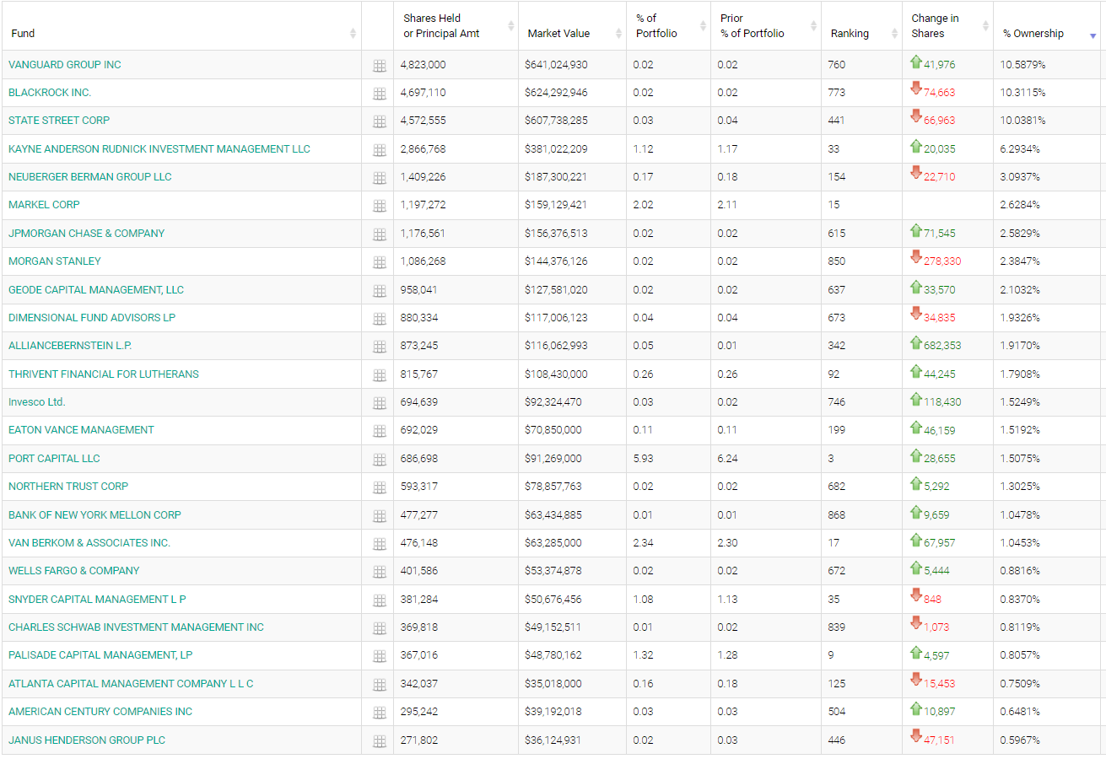This screenshot has width=1106, height=759.
Task: Click the grid icon in the Charles Schwab Investment row
Action: pos(380,628)
